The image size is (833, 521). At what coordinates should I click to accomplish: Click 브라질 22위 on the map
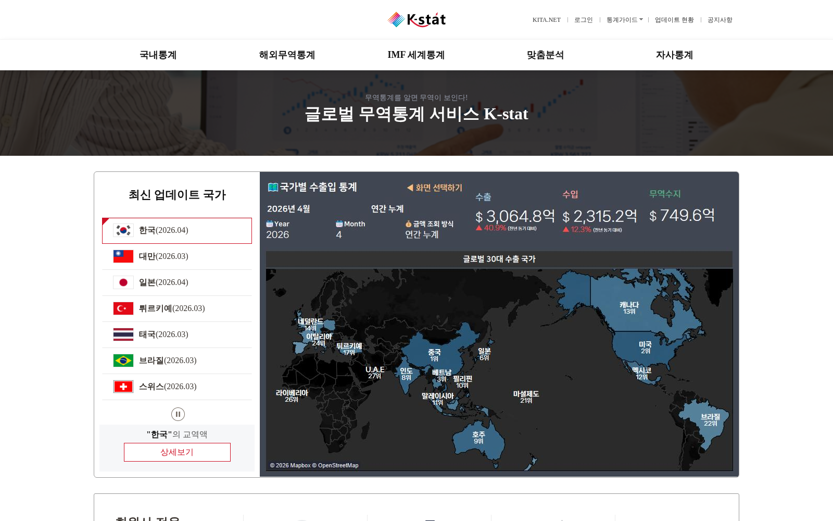(x=710, y=420)
